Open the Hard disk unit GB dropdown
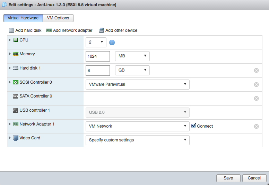 pos(132,70)
